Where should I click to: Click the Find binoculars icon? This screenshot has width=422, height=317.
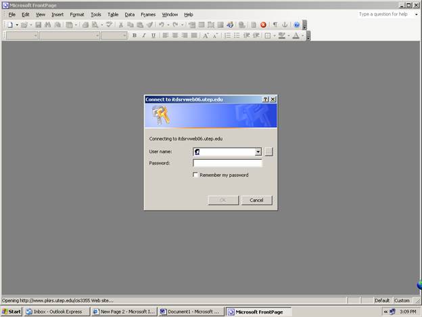(48, 25)
